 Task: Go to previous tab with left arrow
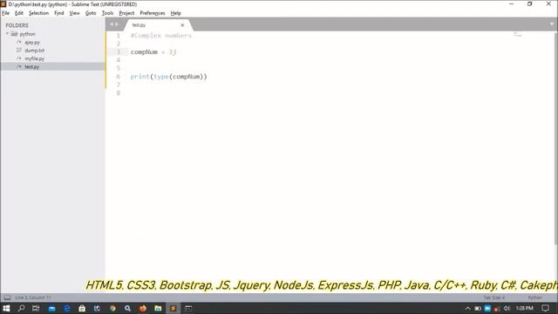tap(112, 24)
